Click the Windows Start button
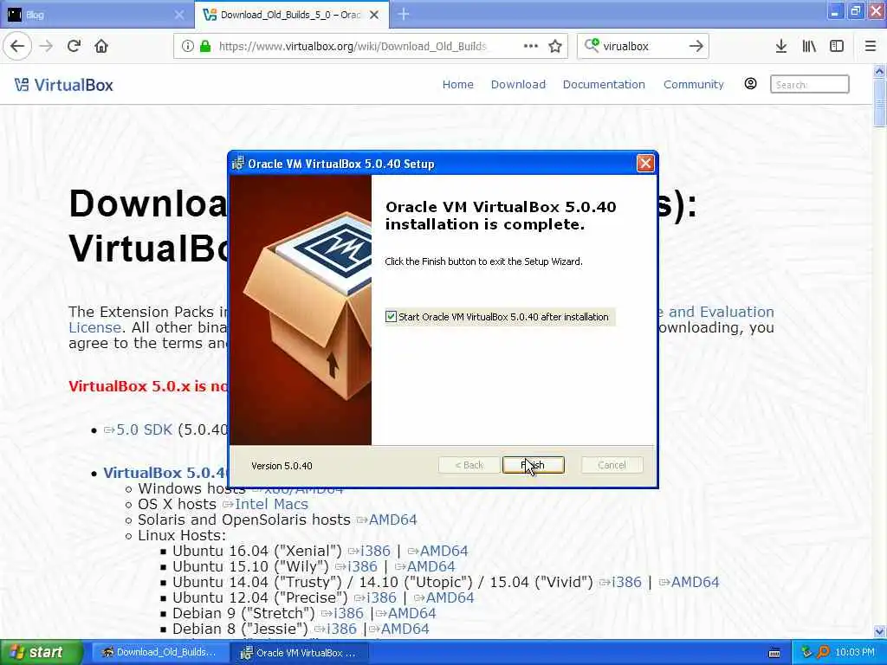887x665 pixels. point(40,653)
